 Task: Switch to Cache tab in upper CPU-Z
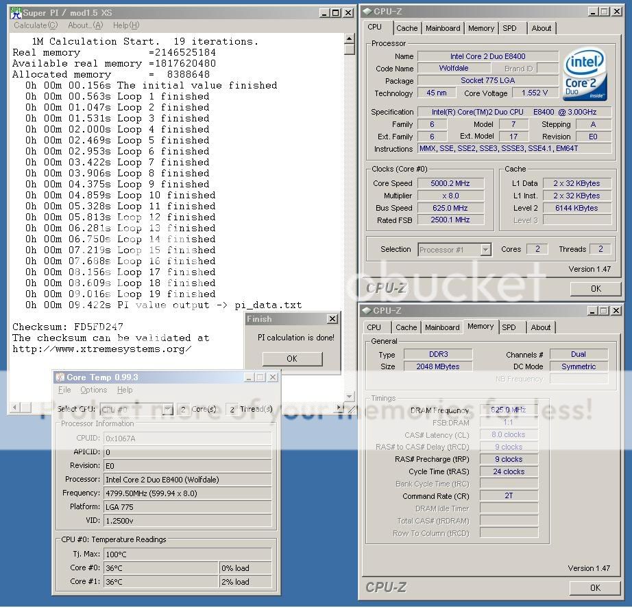point(407,28)
